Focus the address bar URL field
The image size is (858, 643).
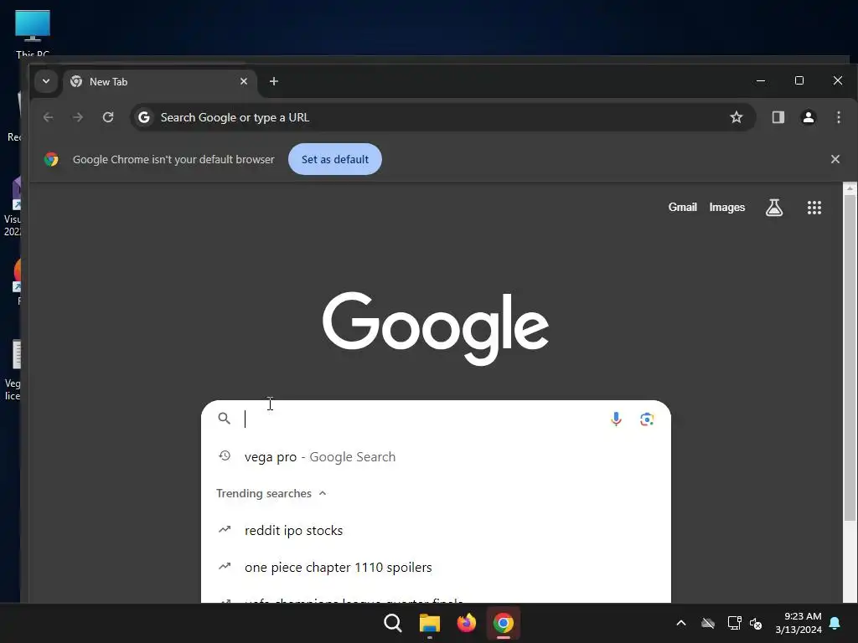click(x=442, y=117)
